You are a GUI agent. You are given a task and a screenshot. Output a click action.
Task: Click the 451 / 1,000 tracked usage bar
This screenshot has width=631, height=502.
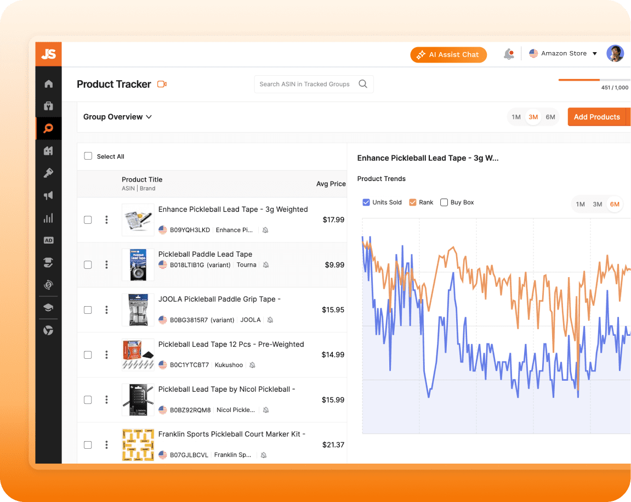point(594,80)
